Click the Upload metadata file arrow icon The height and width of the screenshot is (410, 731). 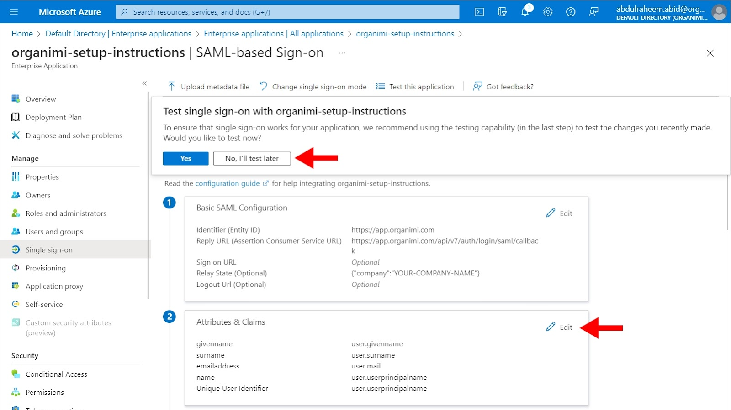171,86
